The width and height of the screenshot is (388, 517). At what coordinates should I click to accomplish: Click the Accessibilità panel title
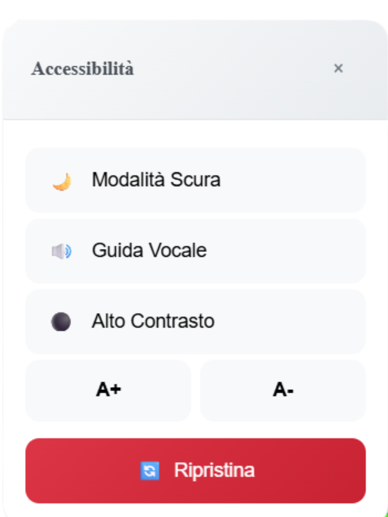pyautogui.click(x=82, y=69)
